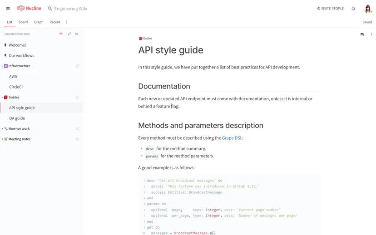Click the 'params' inline code bullet

coord(152,156)
